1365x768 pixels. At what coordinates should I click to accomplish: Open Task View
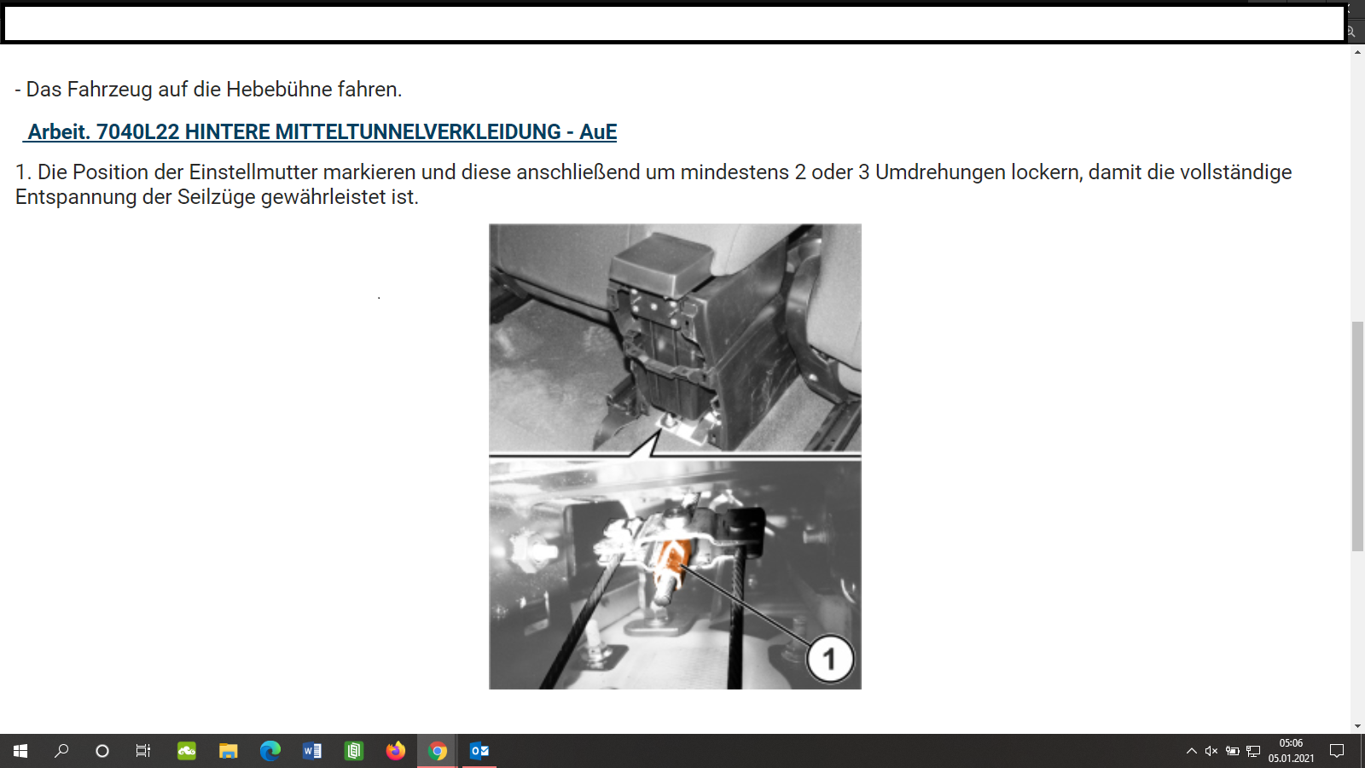(x=143, y=751)
